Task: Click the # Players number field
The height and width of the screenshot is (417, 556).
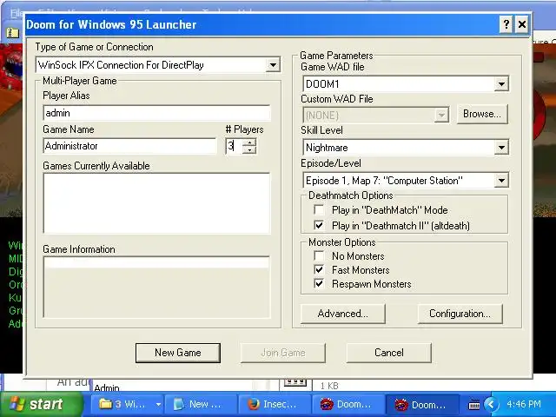Action: pyautogui.click(x=234, y=146)
